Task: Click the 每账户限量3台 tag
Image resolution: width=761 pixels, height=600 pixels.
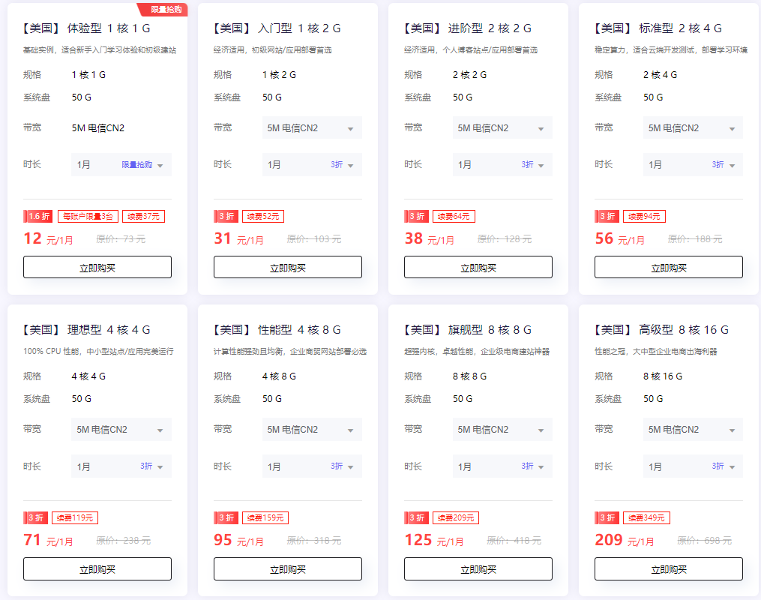Action: tap(88, 217)
